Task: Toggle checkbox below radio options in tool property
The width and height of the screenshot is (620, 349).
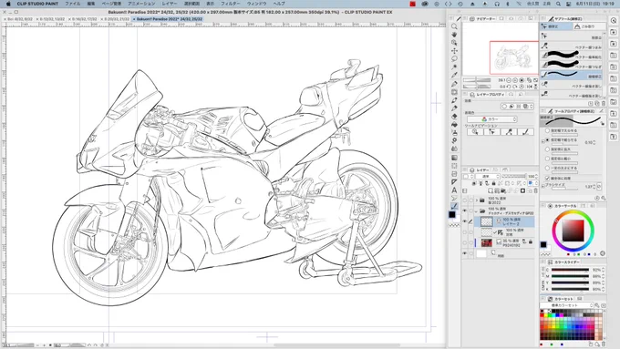Action: 548,178
